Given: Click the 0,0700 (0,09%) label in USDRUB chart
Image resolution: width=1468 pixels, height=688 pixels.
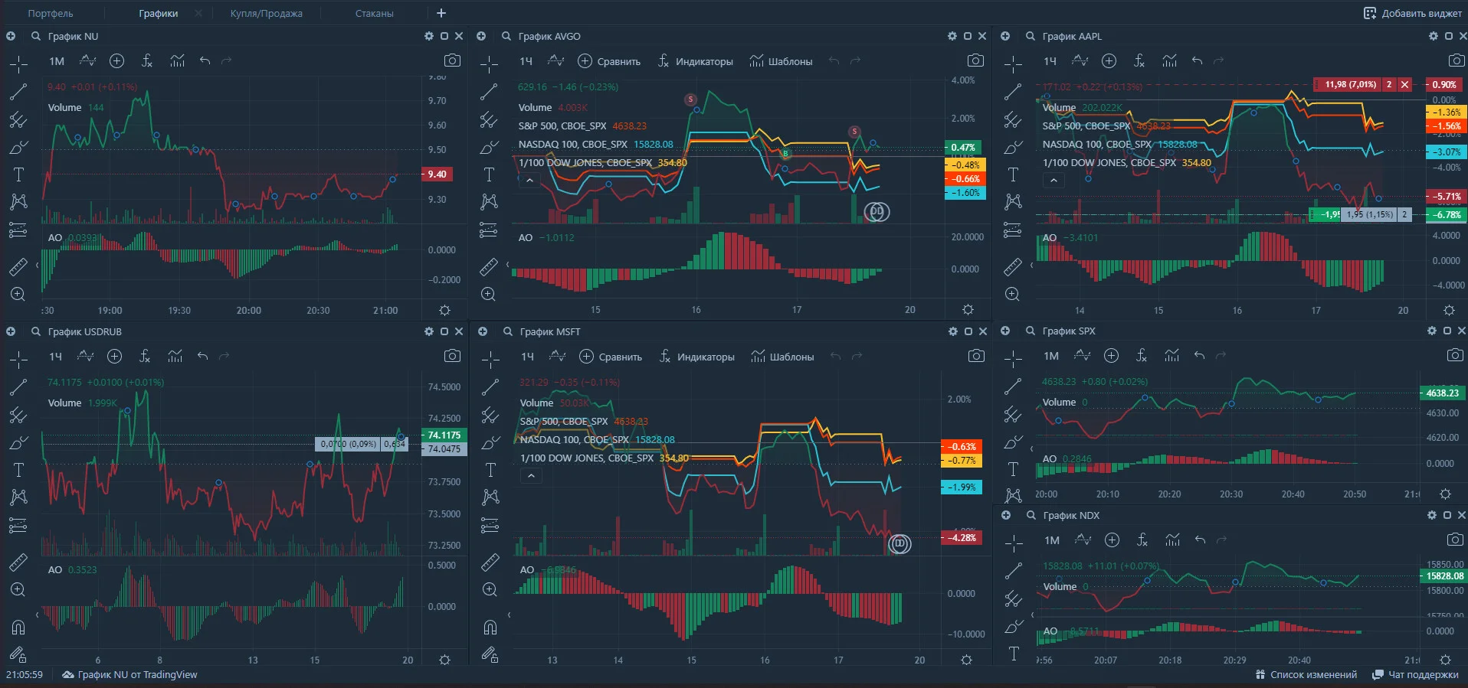Looking at the screenshot, I should 349,444.
